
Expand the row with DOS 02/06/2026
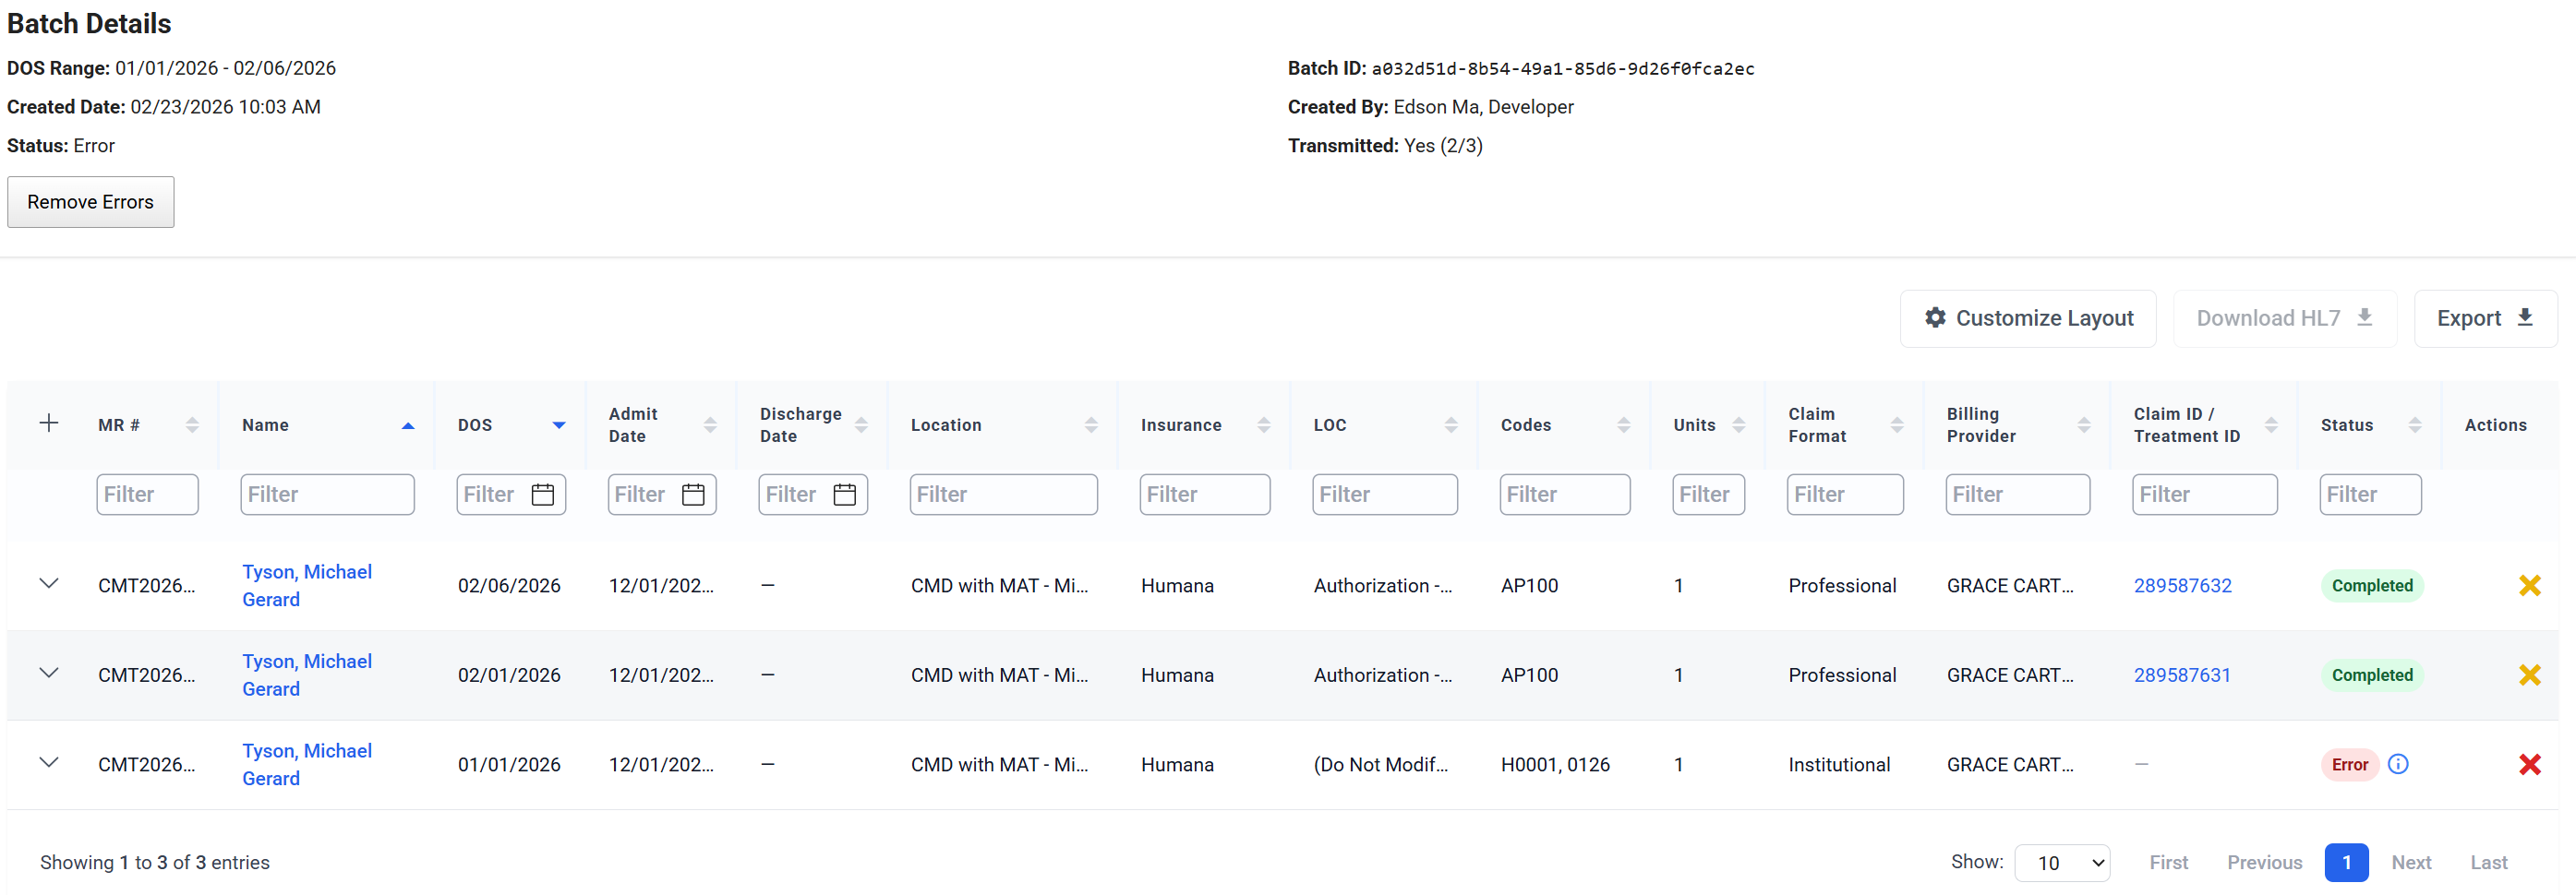48,583
